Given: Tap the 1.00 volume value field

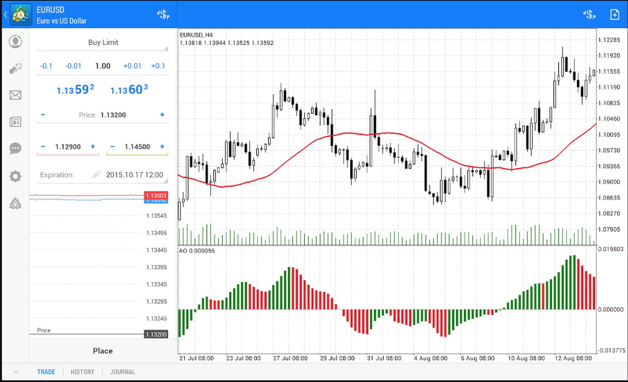Looking at the screenshot, I should 103,66.
